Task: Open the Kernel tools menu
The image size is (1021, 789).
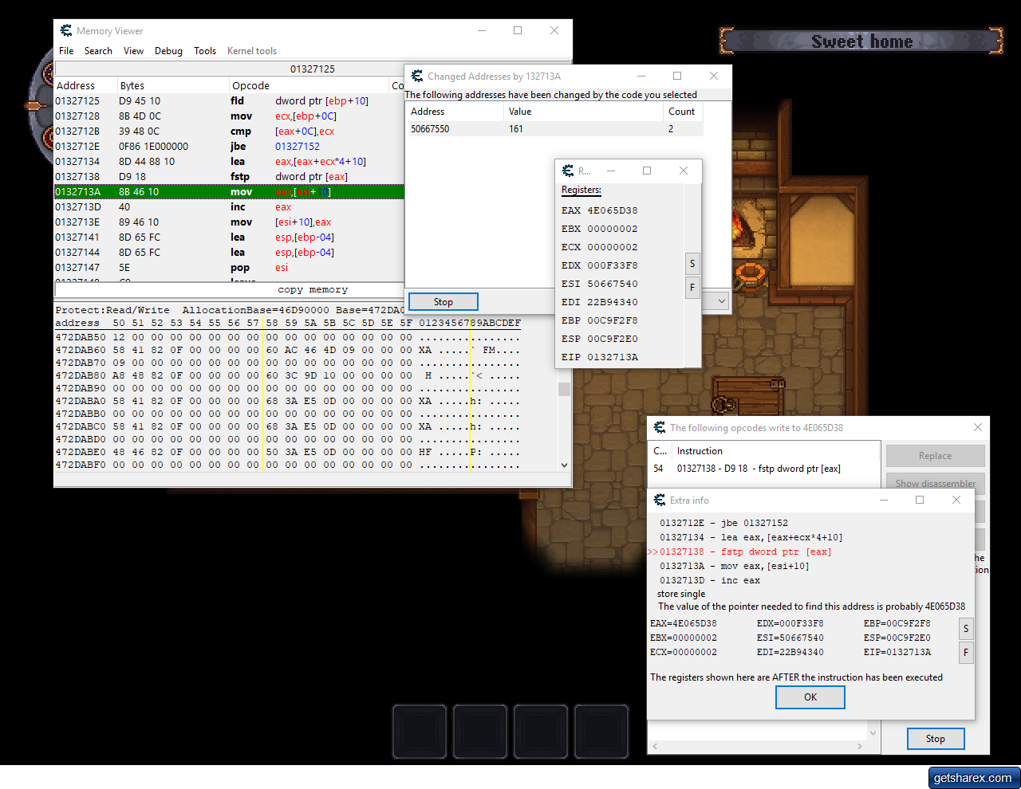Action: pyautogui.click(x=251, y=51)
